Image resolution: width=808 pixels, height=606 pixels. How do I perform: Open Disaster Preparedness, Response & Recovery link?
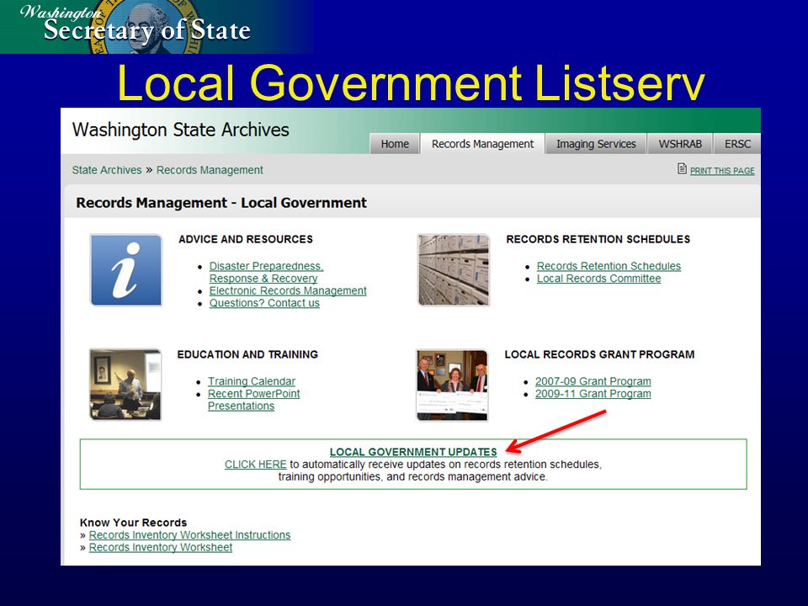pyautogui.click(x=266, y=272)
